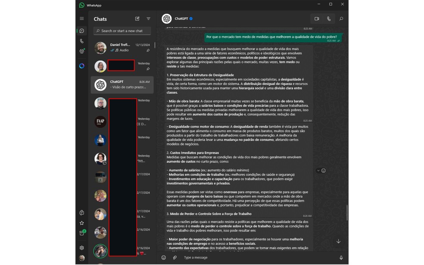Open starred messages via the star icon
Viewport: 424px width, 265px height.
[x=81, y=223]
